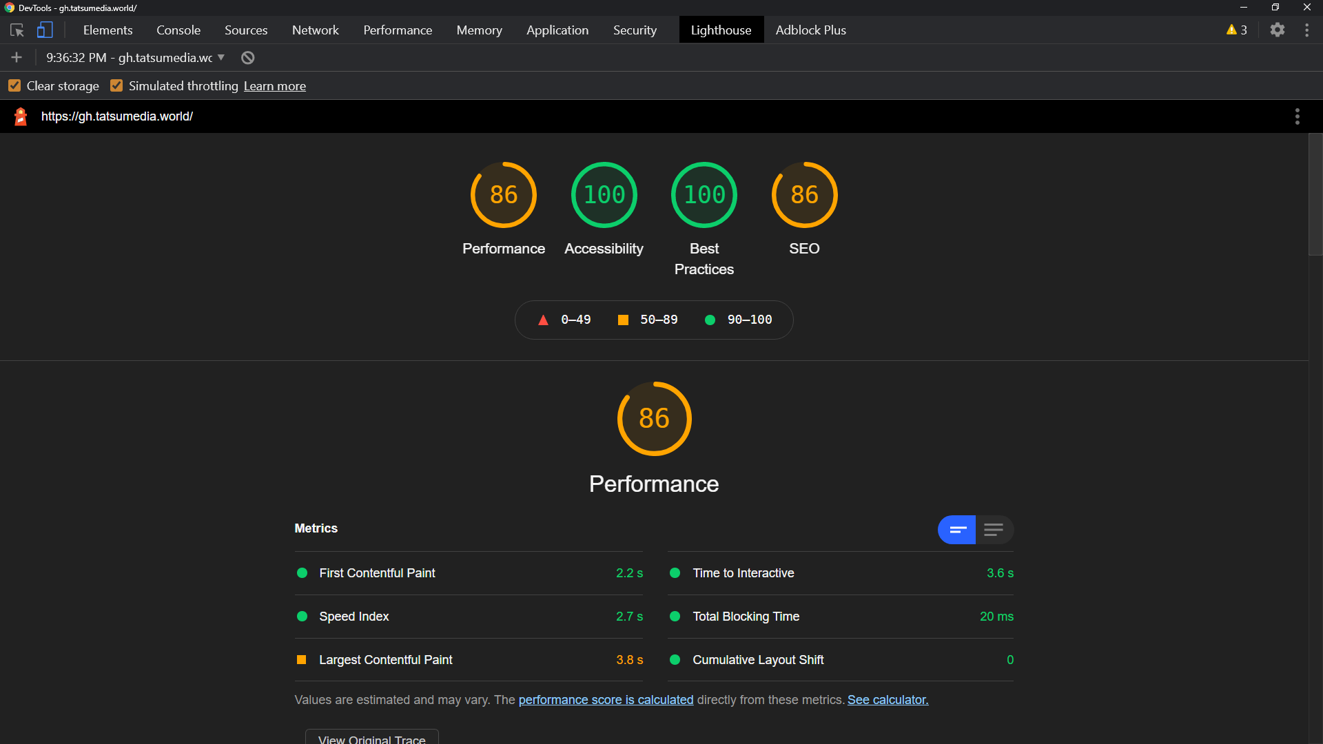
Task: Open the Learn more link
Action: coord(274,86)
